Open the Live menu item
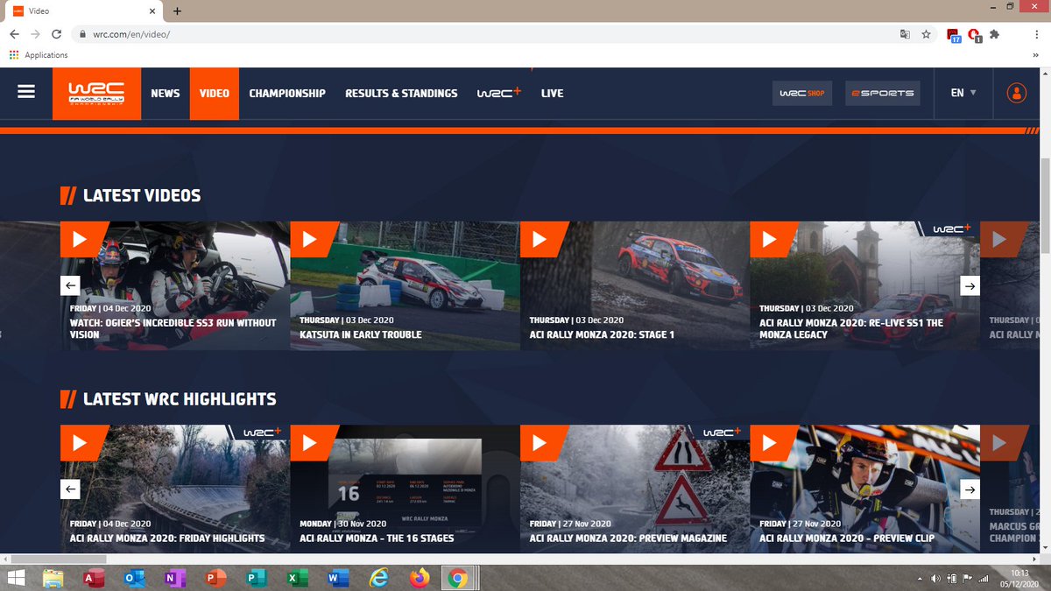The height and width of the screenshot is (591, 1051). [x=552, y=93]
